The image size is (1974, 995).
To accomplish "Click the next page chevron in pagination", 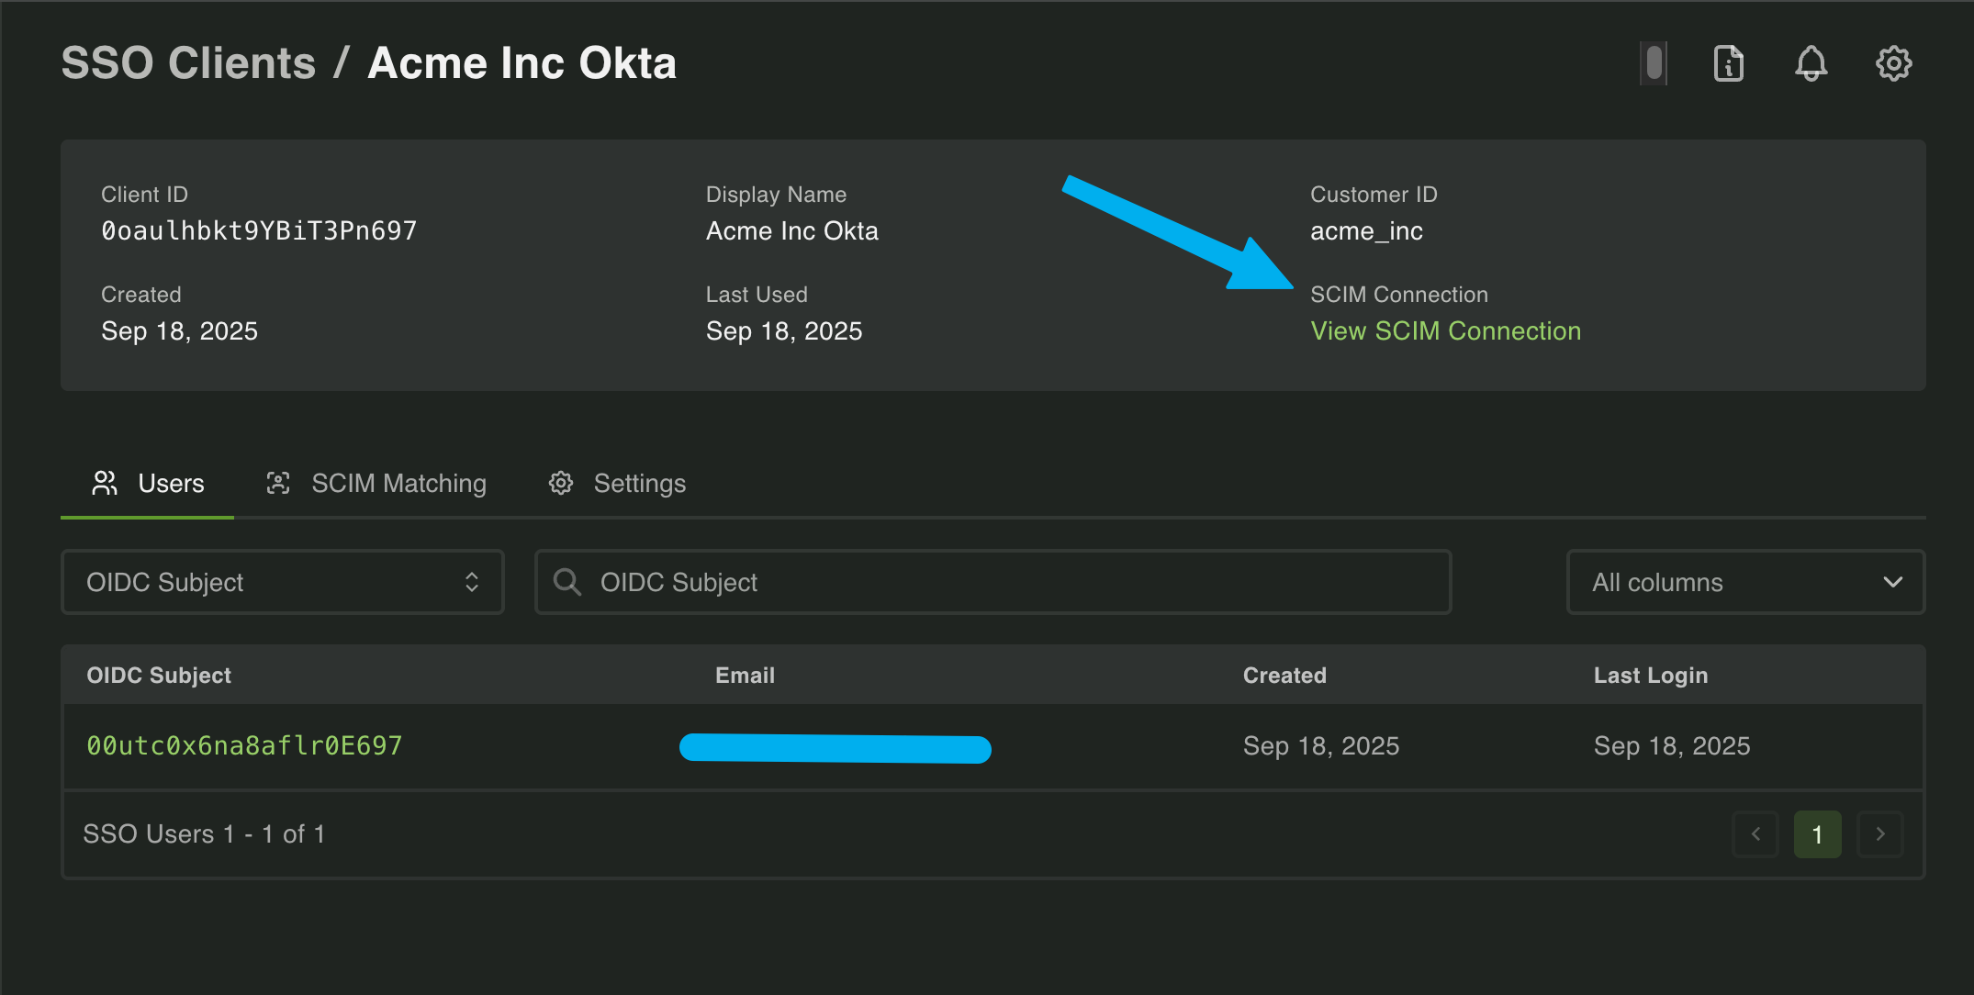I will pos(1879,833).
